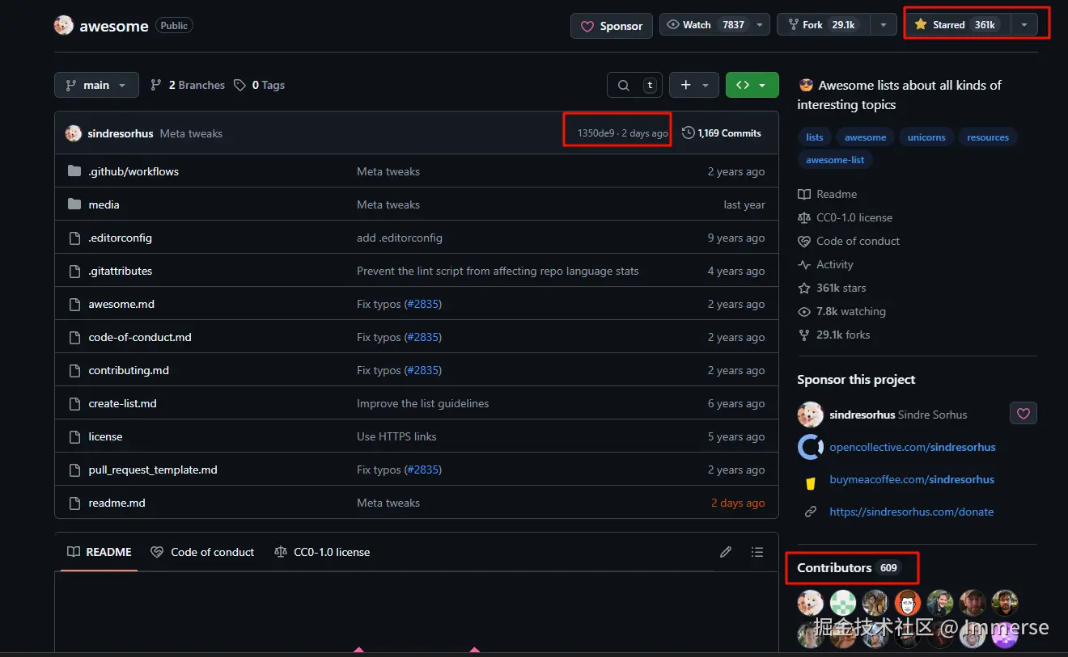The width and height of the screenshot is (1068, 657).
Task: Open the CC0-1.0 license sidebar link
Action: point(845,217)
